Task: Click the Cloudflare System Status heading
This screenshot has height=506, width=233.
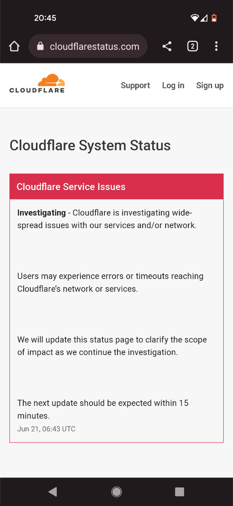Action: (x=90, y=146)
